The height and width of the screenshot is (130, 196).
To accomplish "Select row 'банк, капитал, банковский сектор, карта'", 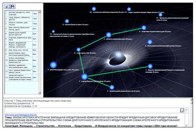I will [22, 29].
